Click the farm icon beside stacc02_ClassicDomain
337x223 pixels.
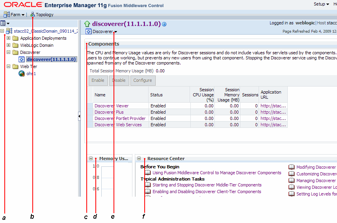(x=9, y=31)
